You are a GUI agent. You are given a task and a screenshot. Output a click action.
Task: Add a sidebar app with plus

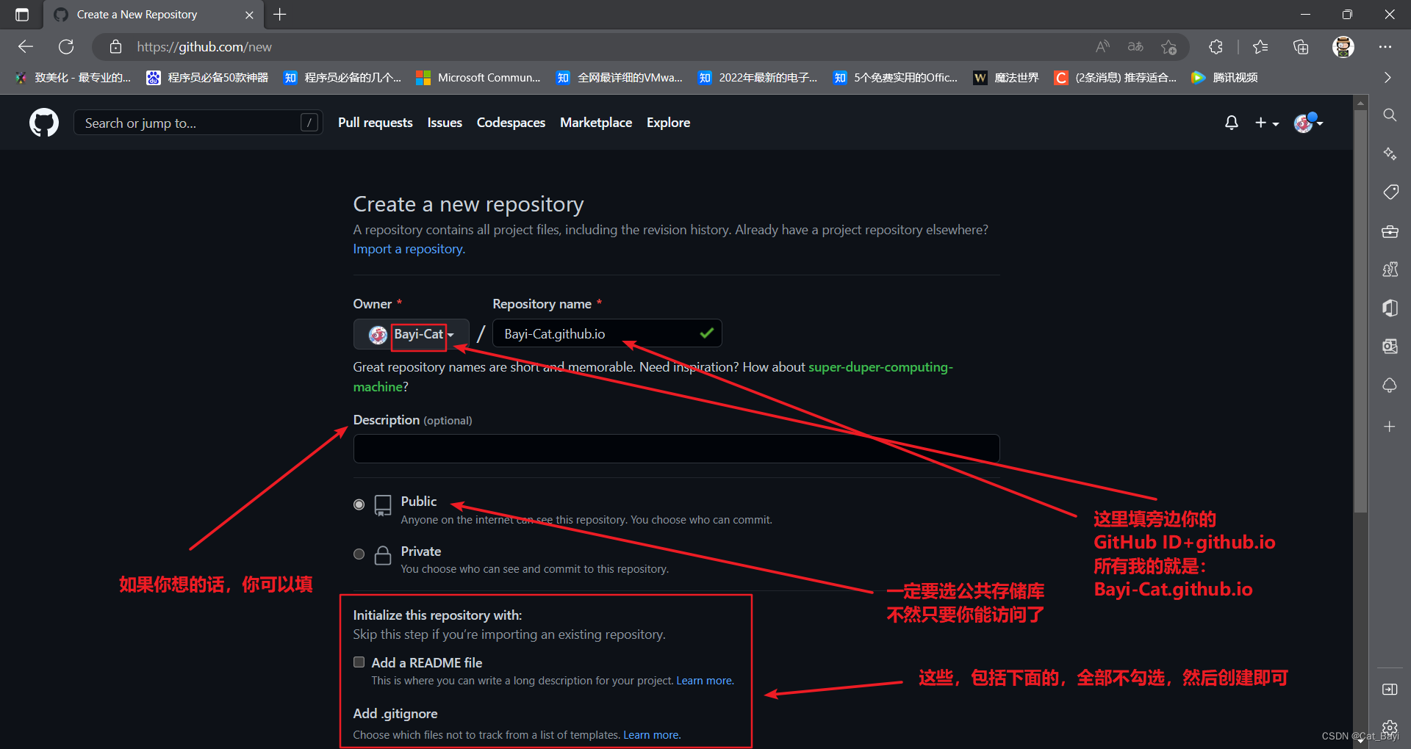[1390, 427]
